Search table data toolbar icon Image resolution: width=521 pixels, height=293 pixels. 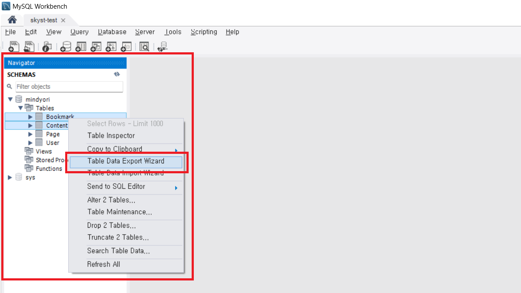pos(144,47)
